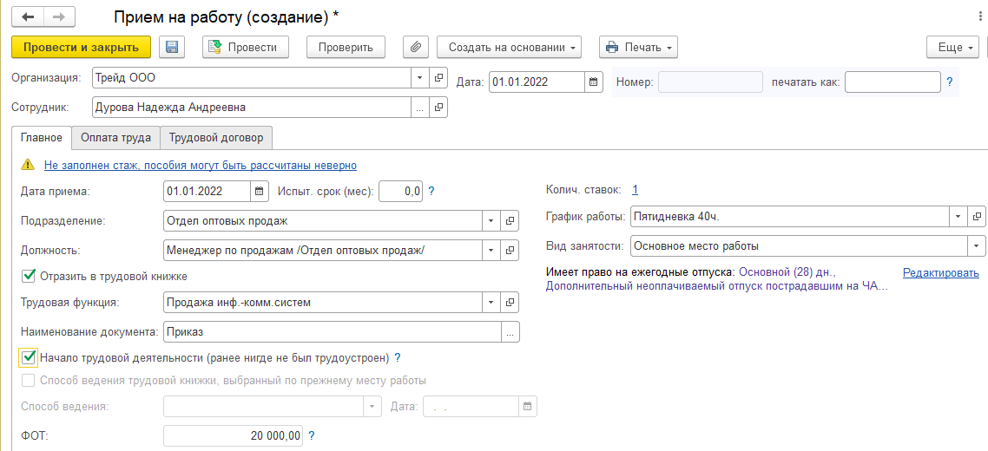Switch to the 'Оплата труда' tab
The width and height of the screenshot is (988, 451).
point(115,138)
